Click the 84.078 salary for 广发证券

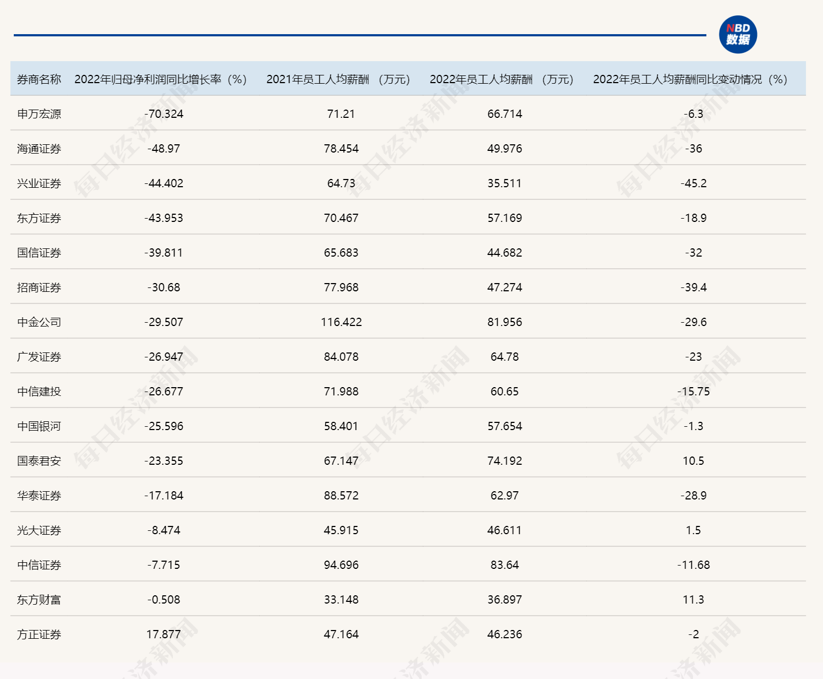click(341, 357)
